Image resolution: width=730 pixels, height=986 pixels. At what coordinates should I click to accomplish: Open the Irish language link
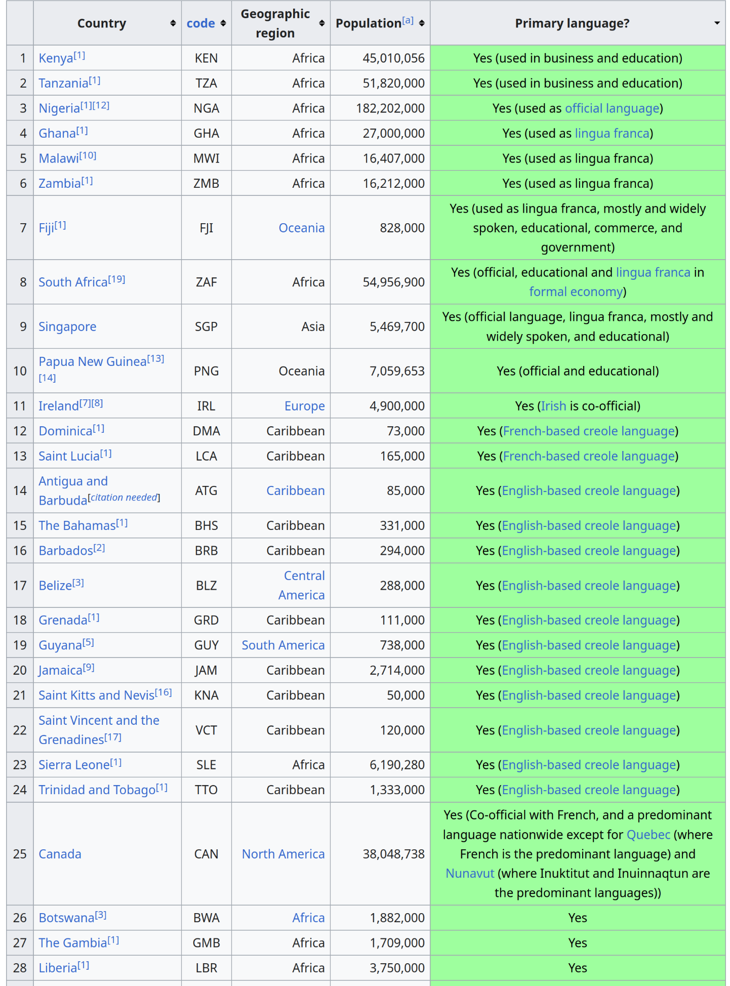(x=553, y=406)
